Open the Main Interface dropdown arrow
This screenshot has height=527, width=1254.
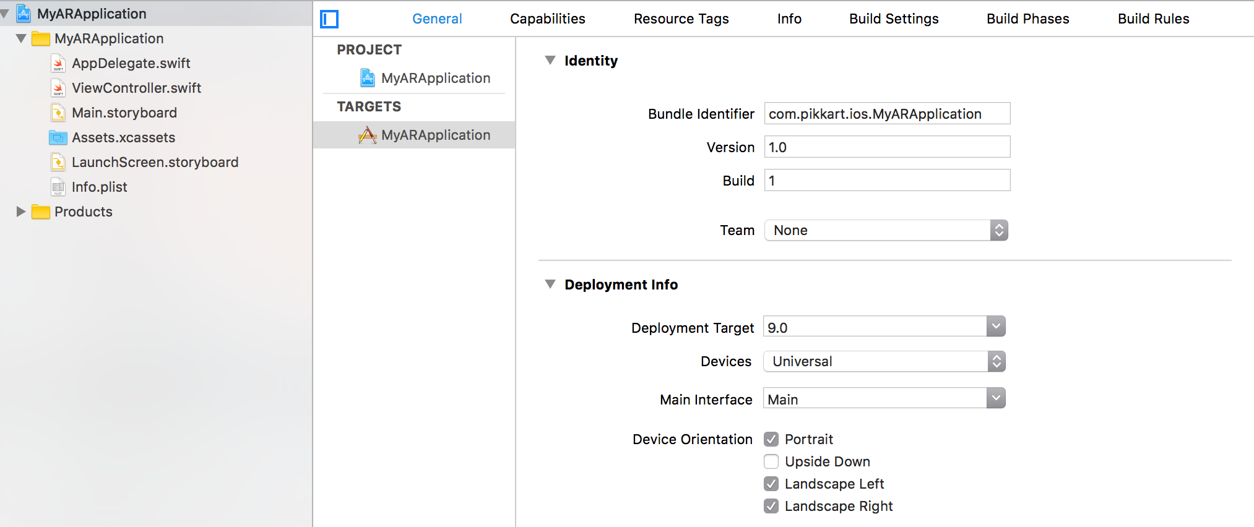996,398
